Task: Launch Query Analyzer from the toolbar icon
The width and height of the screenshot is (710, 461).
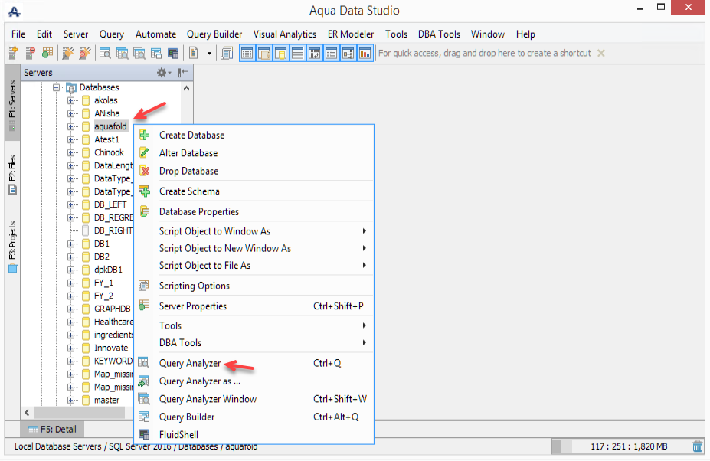Action: 105,53
